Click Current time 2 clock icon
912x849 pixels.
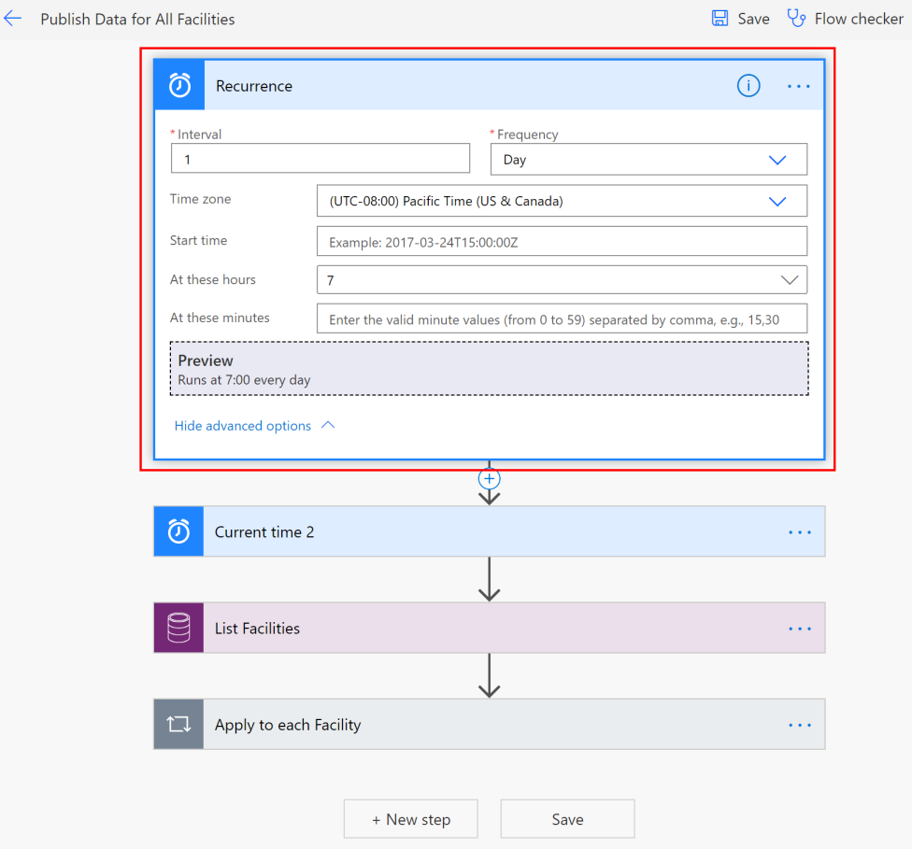[179, 531]
